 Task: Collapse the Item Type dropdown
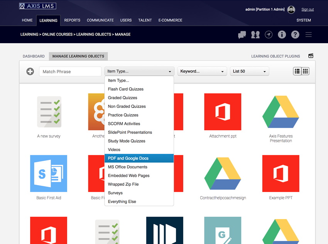coord(139,71)
